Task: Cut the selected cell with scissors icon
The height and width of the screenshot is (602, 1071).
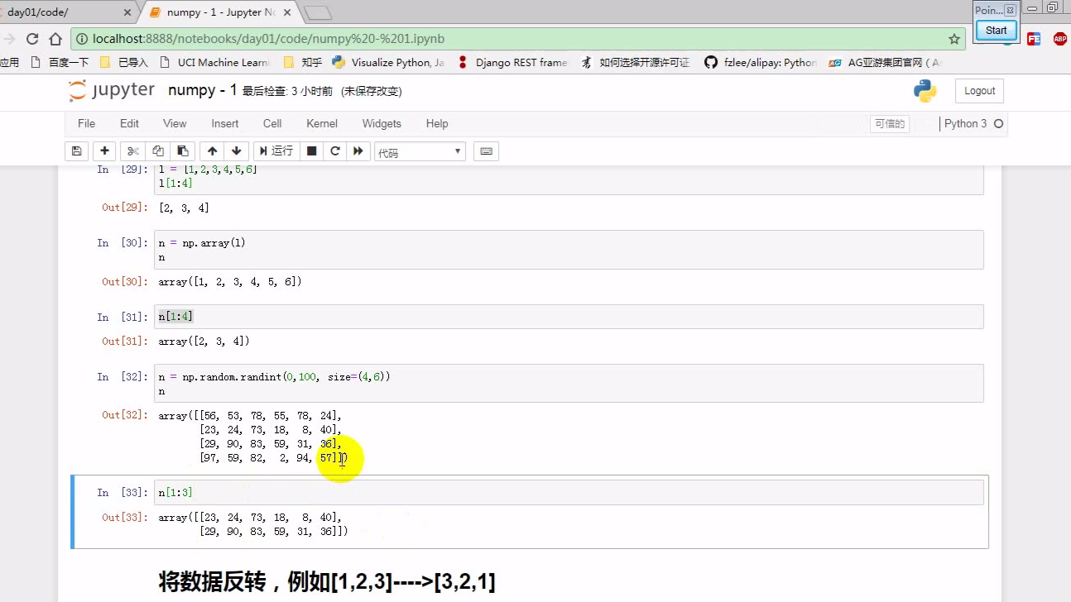Action: tap(132, 151)
